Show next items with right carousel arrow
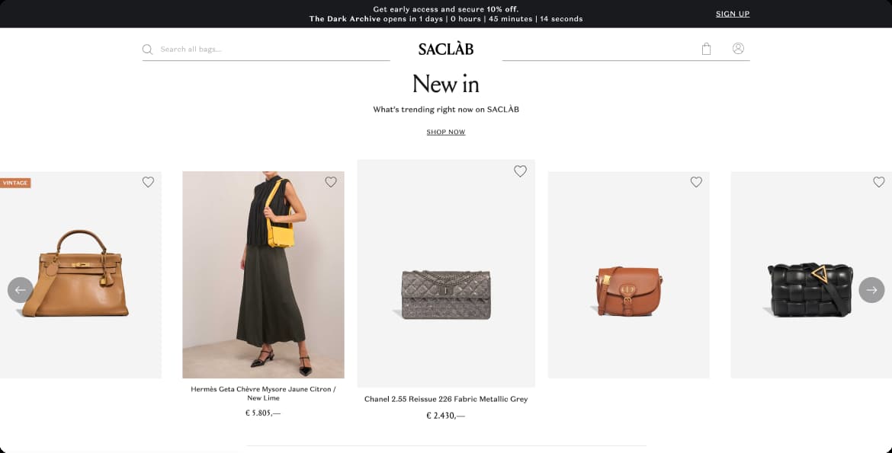Image resolution: width=892 pixels, height=453 pixels. tap(871, 290)
